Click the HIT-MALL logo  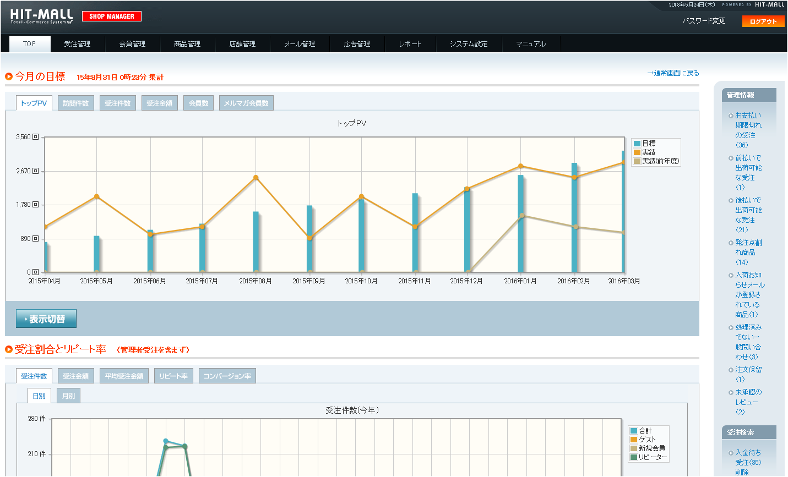[x=41, y=17]
